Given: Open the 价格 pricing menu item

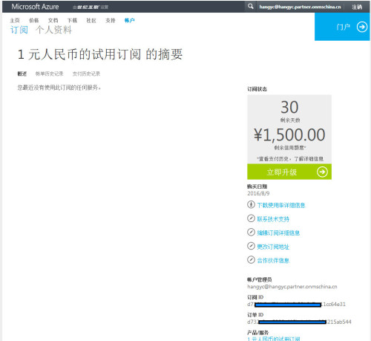Looking at the screenshot, I should click(34, 20).
